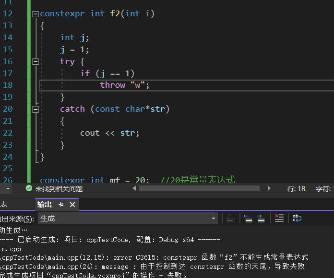The height and width of the screenshot is (278, 334).
Task: Close the Output panel
Action: point(72,205)
